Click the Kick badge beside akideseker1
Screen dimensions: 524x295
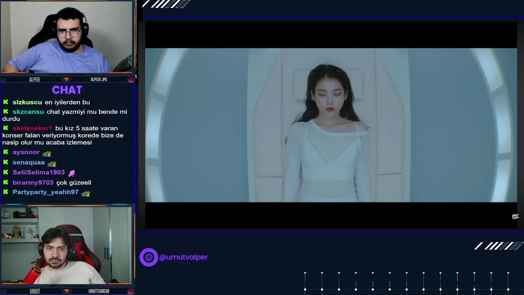click(6, 128)
